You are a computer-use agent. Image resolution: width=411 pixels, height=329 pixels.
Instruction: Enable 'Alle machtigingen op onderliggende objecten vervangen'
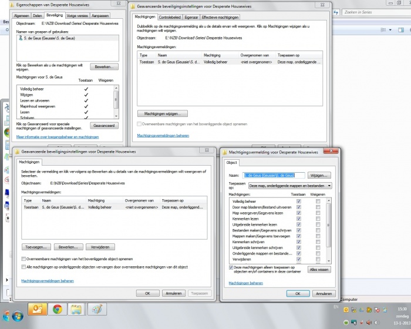point(23,267)
